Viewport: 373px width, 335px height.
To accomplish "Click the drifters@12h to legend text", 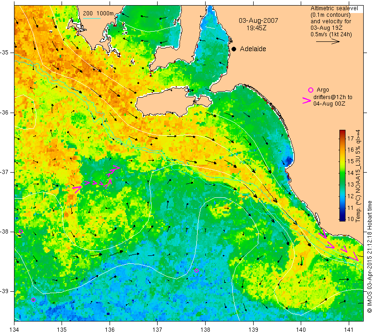I will tap(332, 97).
